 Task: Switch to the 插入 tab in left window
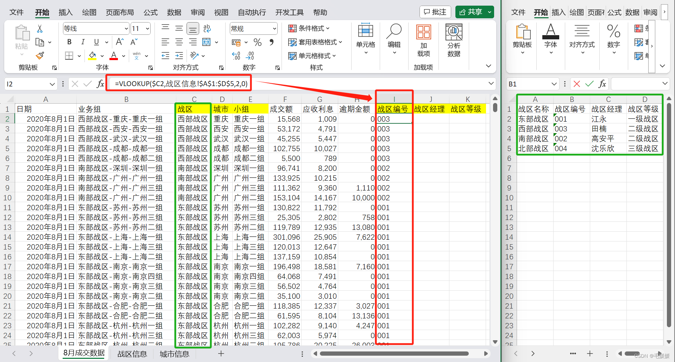coord(65,12)
